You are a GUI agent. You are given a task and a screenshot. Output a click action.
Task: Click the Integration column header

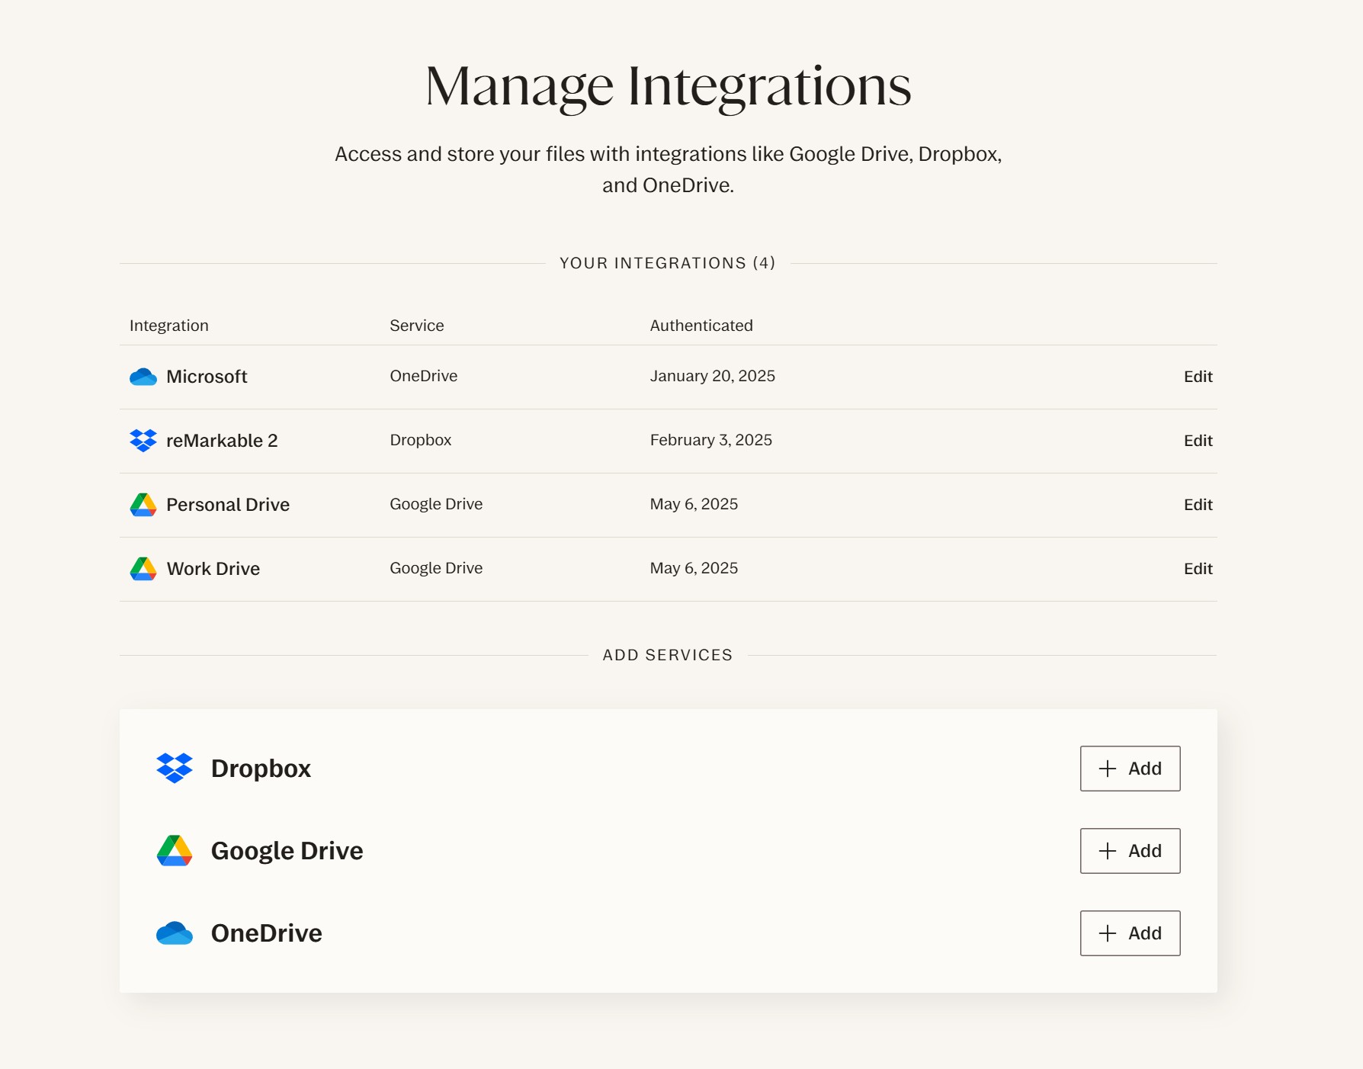coord(169,326)
